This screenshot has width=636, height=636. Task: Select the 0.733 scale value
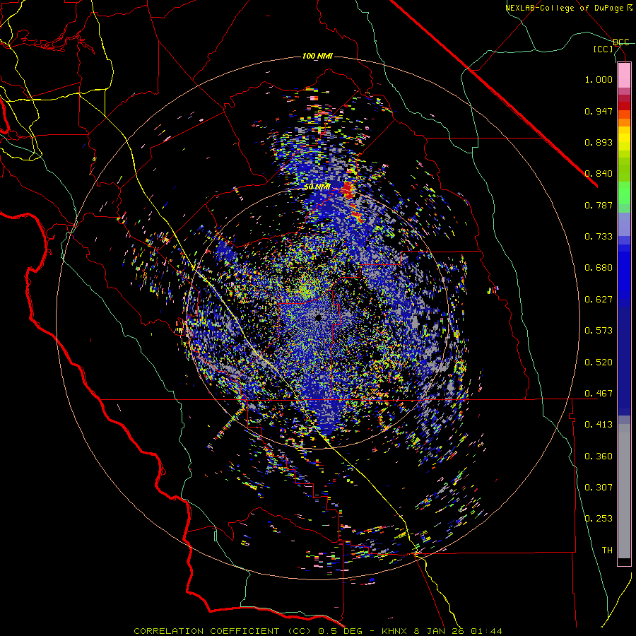(599, 237)
